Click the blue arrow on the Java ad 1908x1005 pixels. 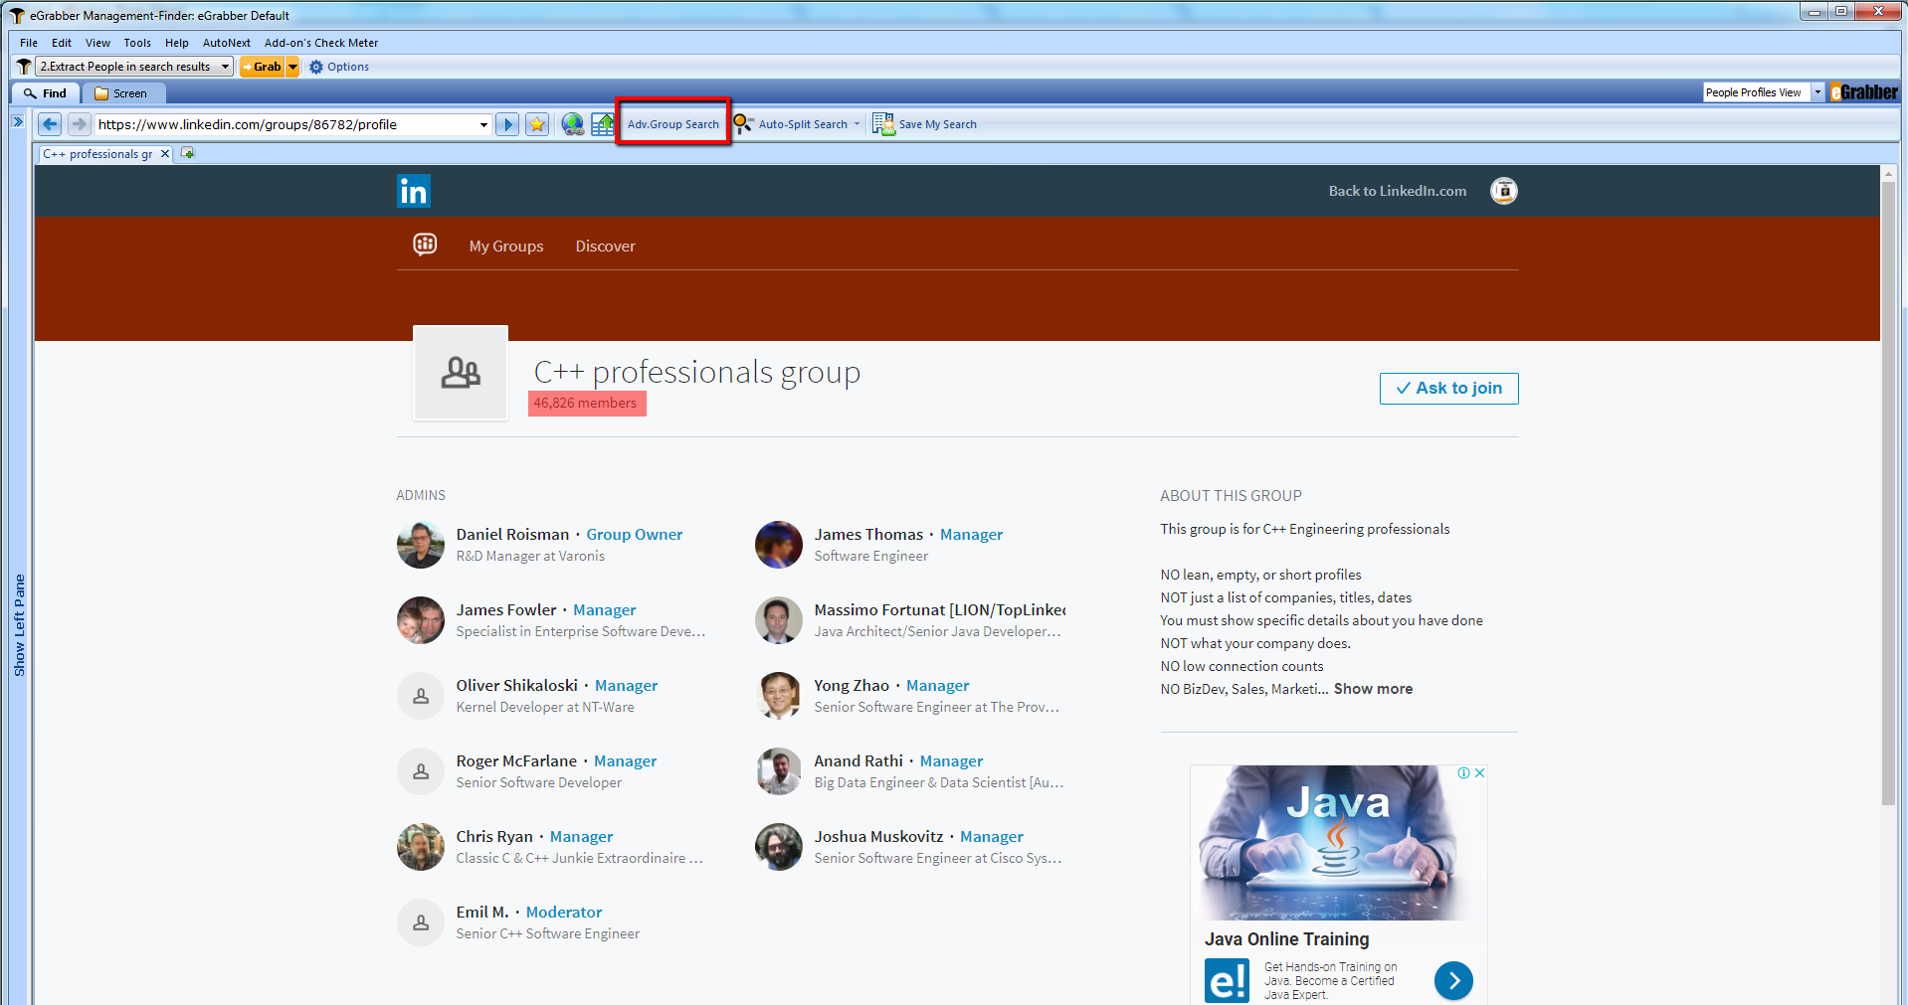pos(1453,981)
